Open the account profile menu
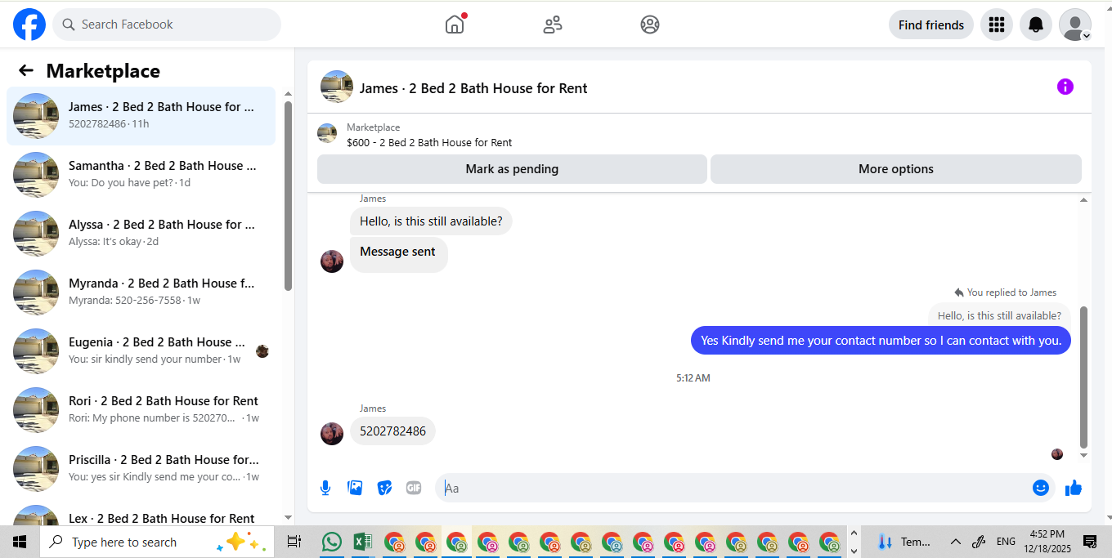Image resolution: width=1112 pixels, height=558 pixels. point(1075,25)
